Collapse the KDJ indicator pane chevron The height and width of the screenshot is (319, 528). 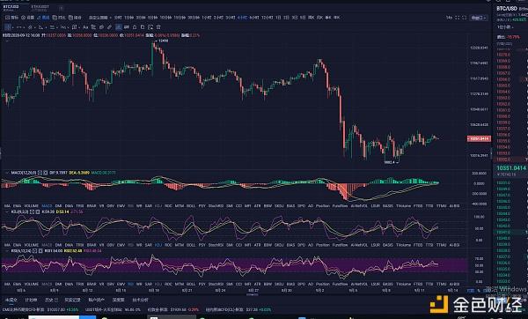7,211
